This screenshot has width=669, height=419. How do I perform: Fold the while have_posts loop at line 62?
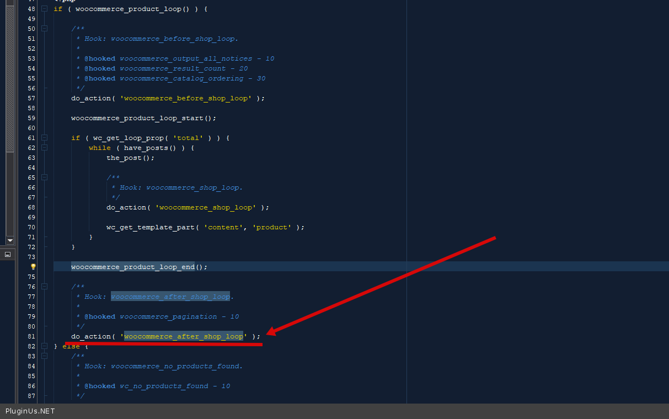pyautogui.click(x=44, y=148)
